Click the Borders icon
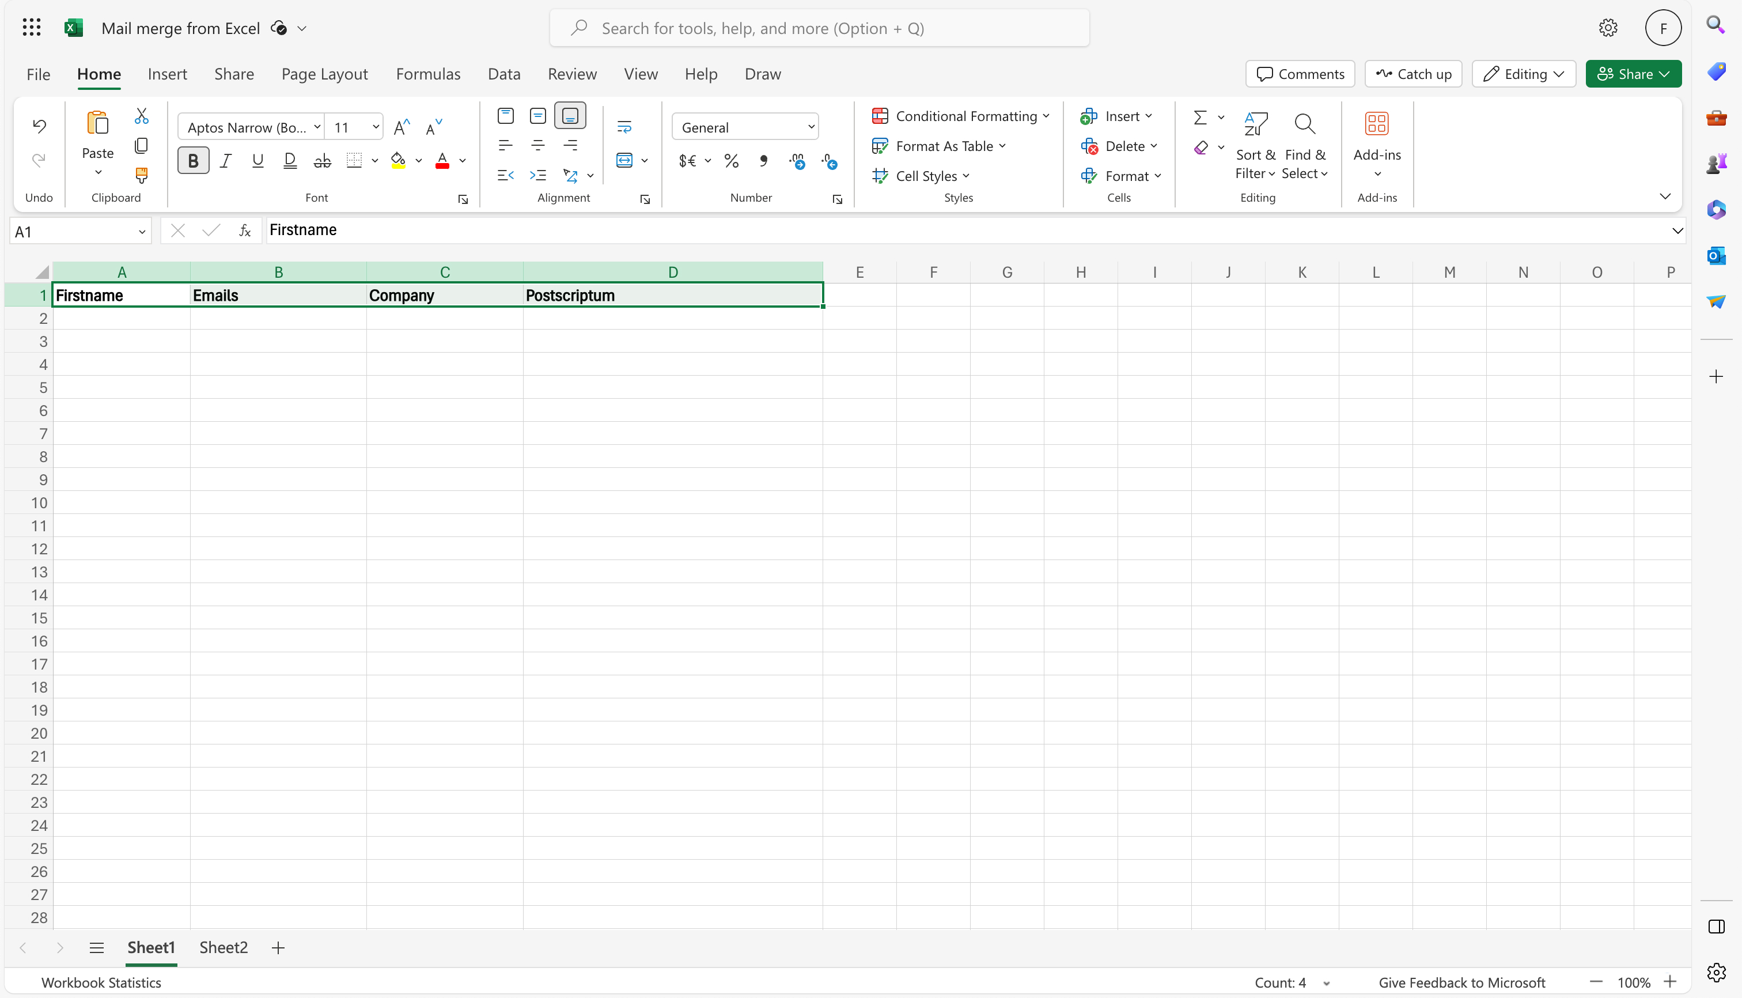Image resolution: width=1742 pixels, height=998 pixels. click(354, 160)
